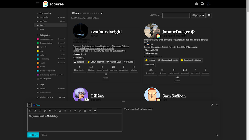
Task: Click the Upload file icon in composer
Action: pos(60,111)
